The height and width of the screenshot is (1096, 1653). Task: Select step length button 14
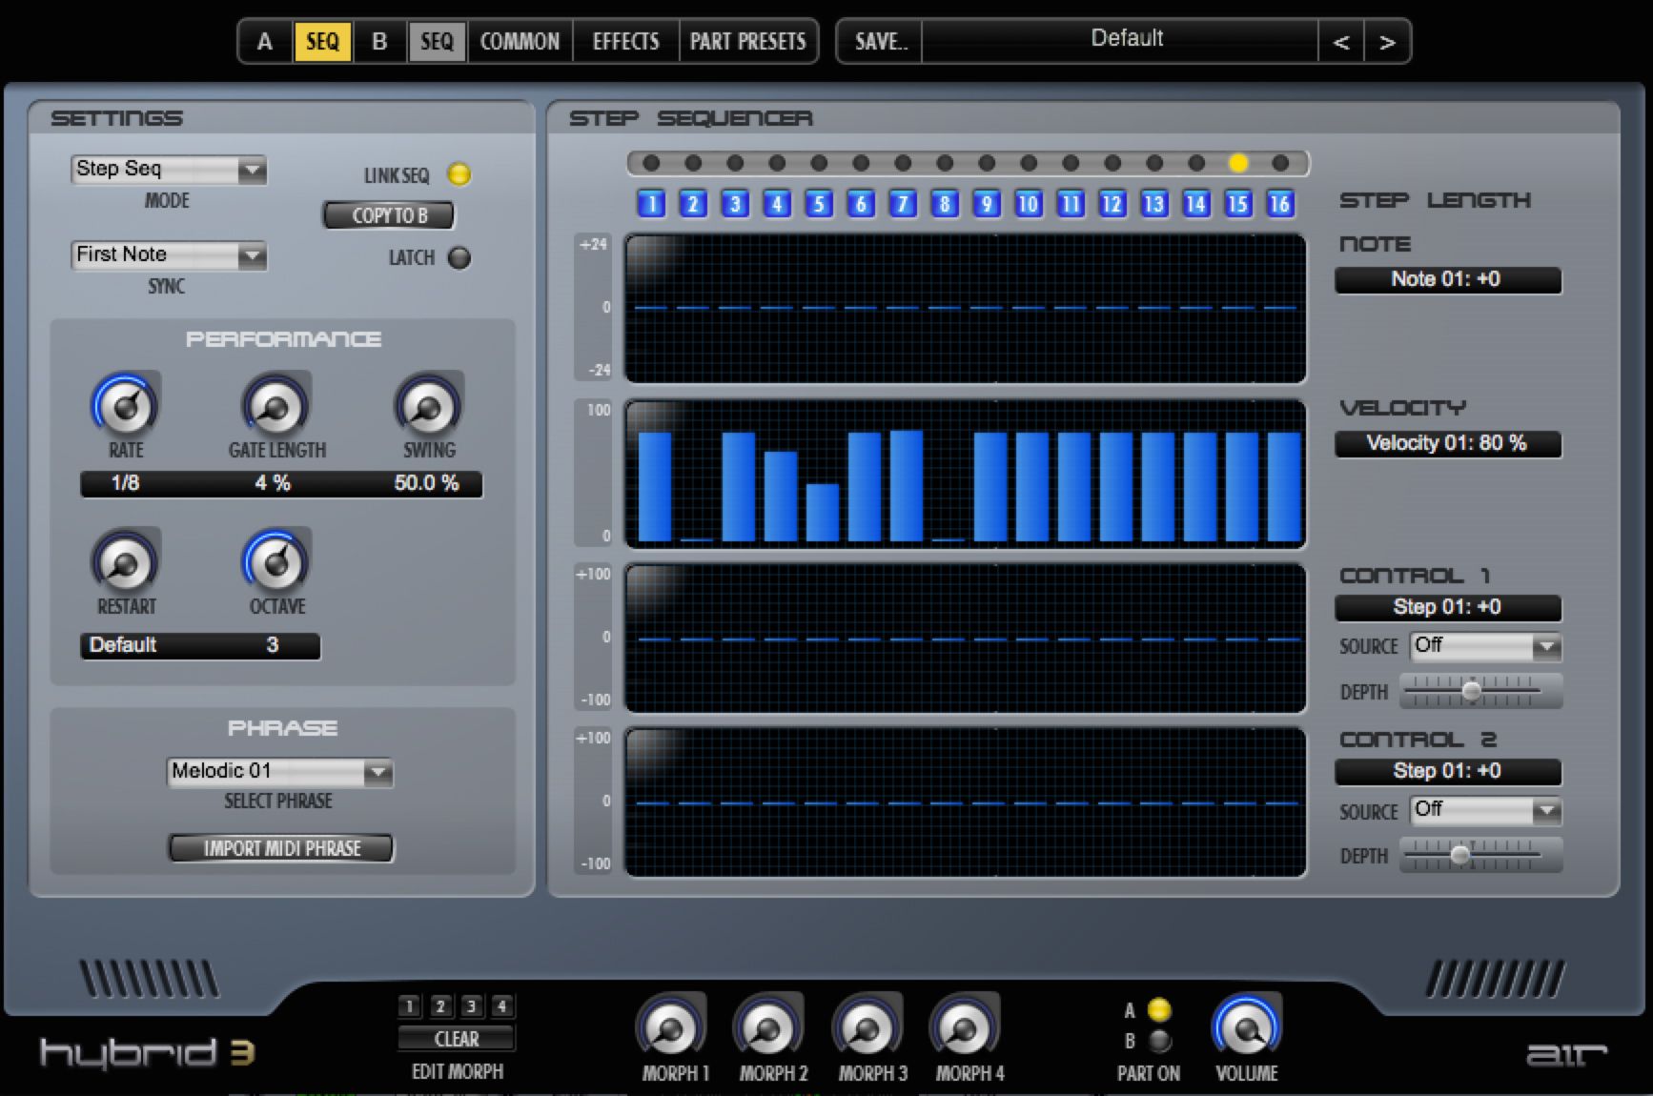click(x=1196, y=203)
